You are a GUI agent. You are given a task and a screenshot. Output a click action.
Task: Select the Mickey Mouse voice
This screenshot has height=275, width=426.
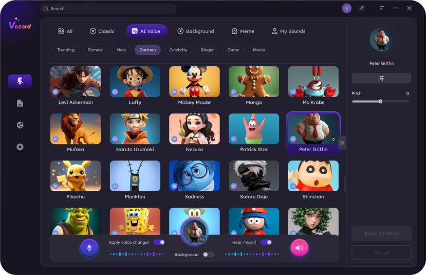(x=194, y=86)
